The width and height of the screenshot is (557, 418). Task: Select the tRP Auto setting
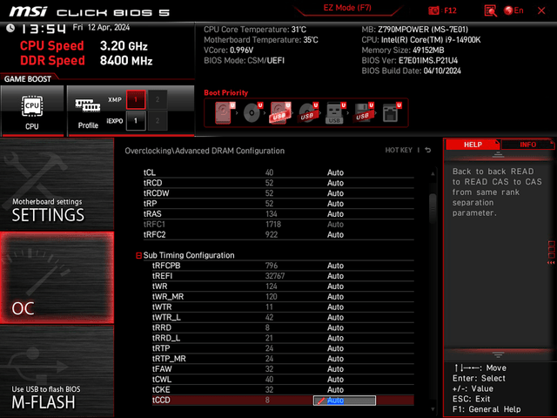[335, 204]
